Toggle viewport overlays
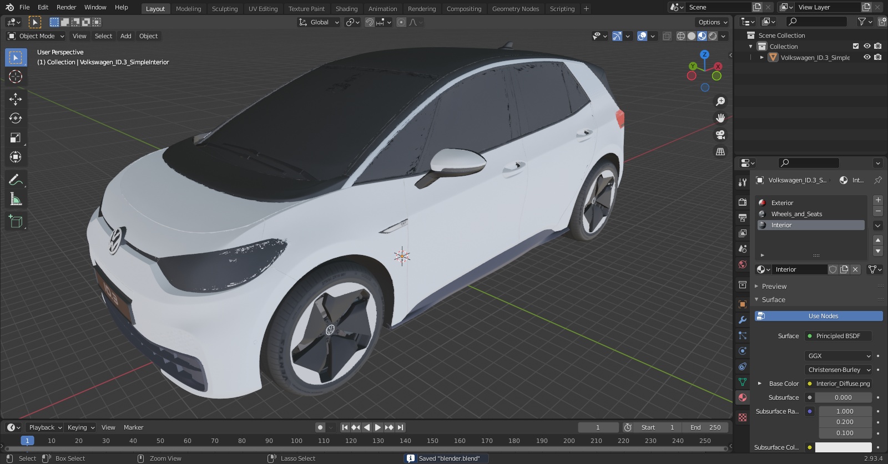Image resolution: width=888 pixels, height=464 pixels. point(642,36)
